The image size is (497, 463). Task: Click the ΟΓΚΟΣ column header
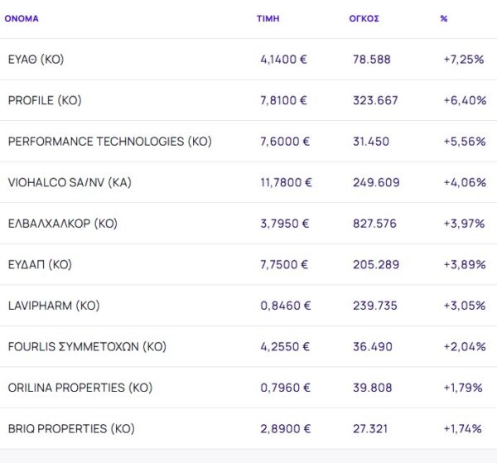pyautogui.click(x=364, y=18)
